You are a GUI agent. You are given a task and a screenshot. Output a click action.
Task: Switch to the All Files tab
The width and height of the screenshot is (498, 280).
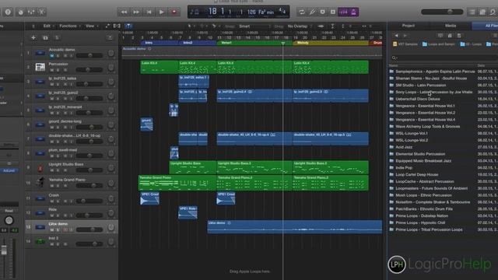(x=491, y=26)
